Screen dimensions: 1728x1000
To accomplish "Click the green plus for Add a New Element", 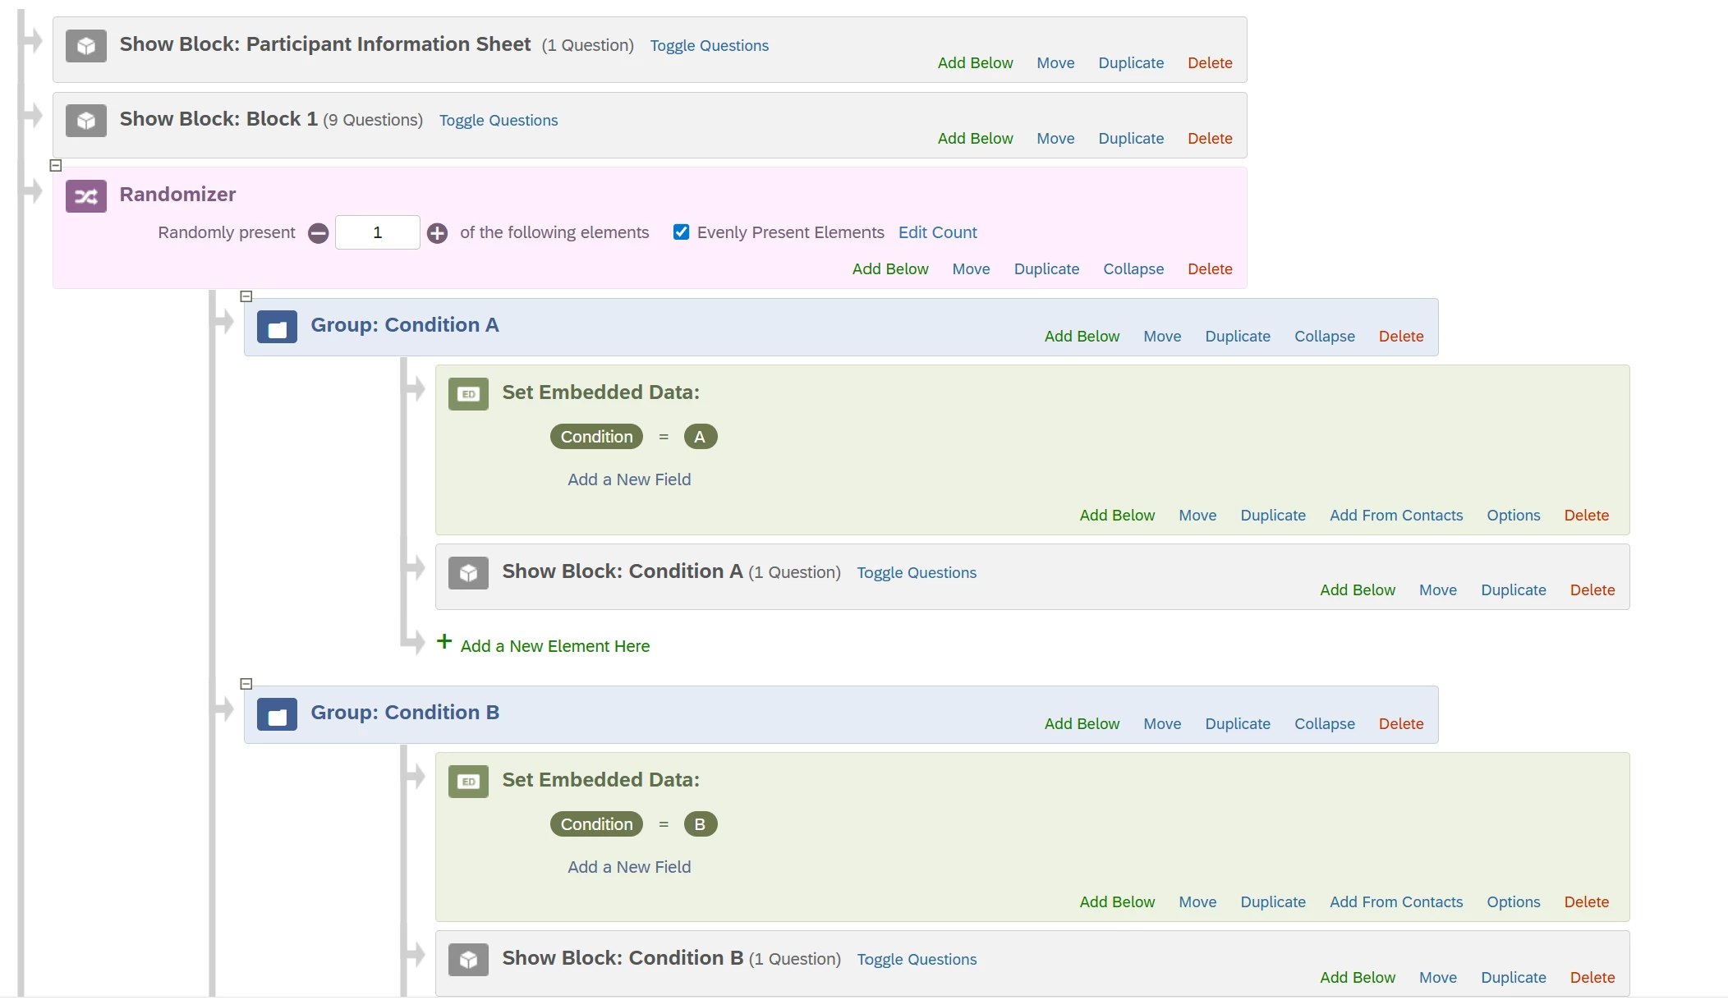I will point(444,642).
